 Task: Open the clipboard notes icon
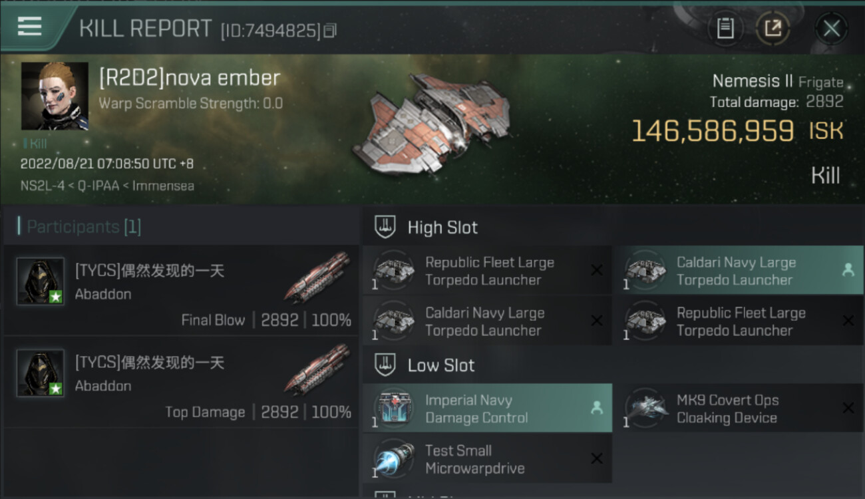pyautogui.click(x=725, y=28)
